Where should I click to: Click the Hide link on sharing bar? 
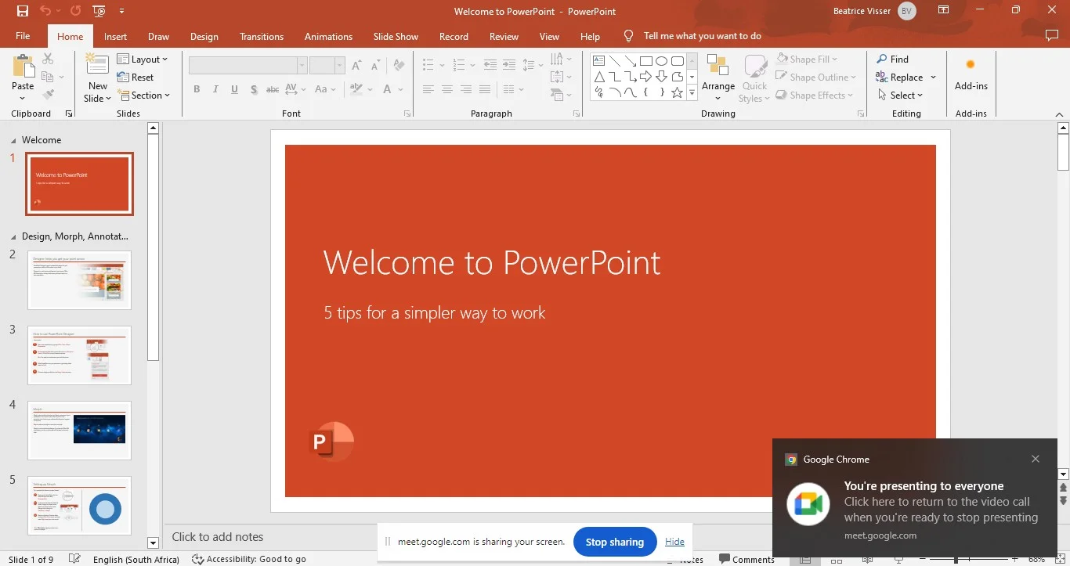(x=674, y=542)
